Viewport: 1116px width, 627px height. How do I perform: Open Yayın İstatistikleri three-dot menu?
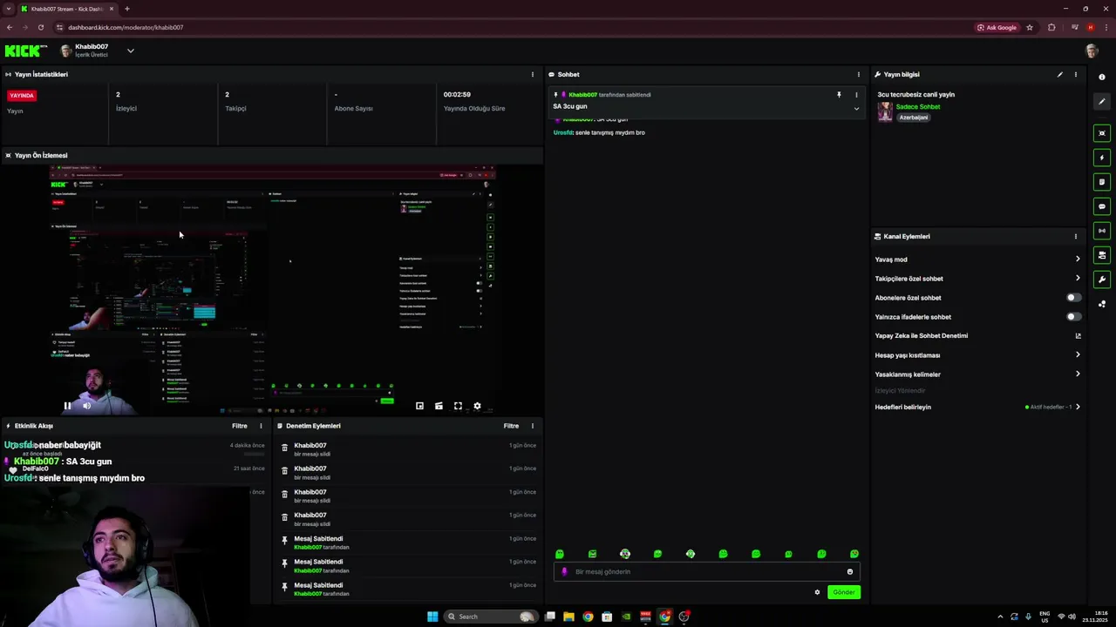point(533,75)
